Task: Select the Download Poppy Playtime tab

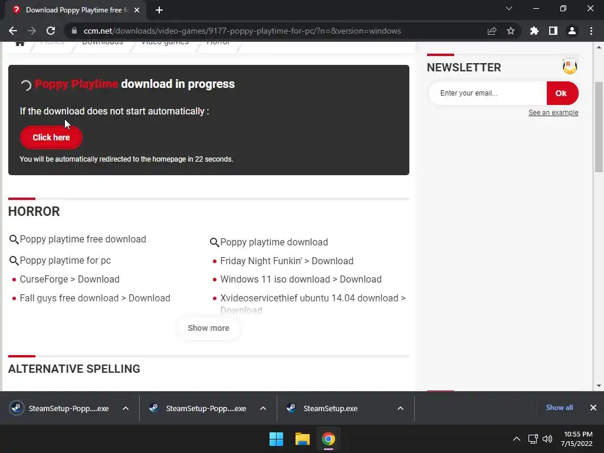Action: (x=75, y=10)
